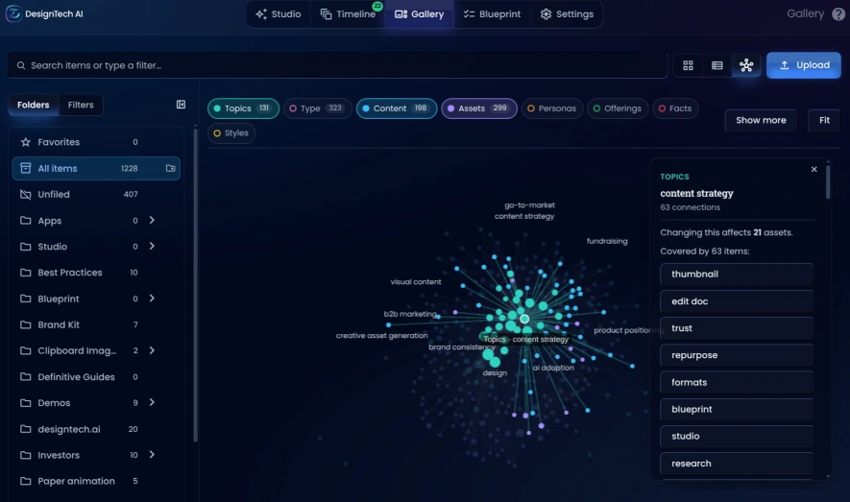Select the Folders sidebar tab
This screenshot has width=850, height=502.
[33, 105]
